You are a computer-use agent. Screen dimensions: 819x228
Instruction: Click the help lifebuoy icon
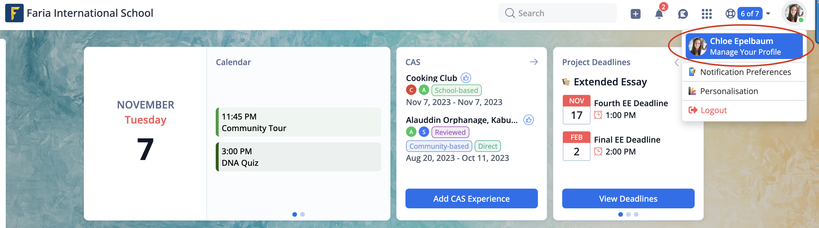coord(730,14)
